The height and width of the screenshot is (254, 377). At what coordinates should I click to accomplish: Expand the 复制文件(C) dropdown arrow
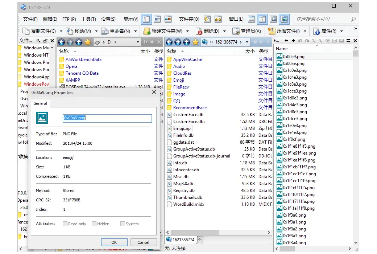[x=61, y=31]
